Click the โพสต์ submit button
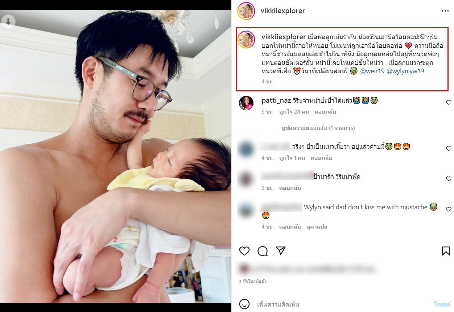 coord(442,304)
